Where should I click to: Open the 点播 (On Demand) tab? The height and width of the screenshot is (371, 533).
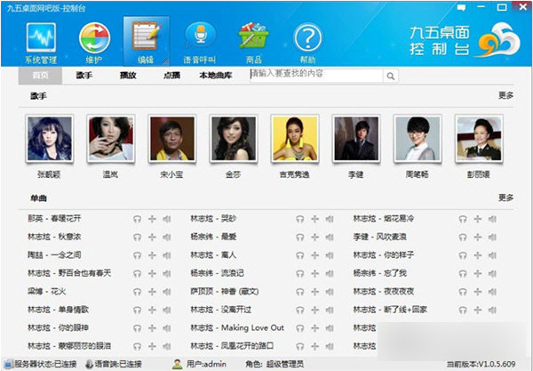click(172, 76)
